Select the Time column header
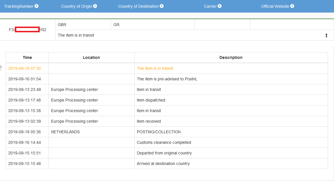The height and width of the screenshot is (181, 334). 27,57
